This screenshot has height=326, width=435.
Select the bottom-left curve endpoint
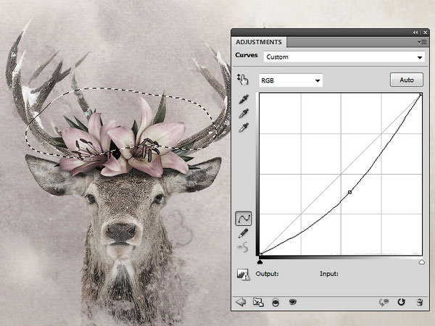[x=260, y=254]
